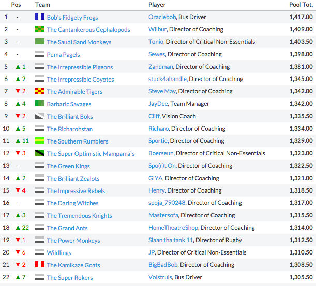View player profile Sewes
Screen dimensions: 316x286
pyautogui.click(x=157, y=54)
